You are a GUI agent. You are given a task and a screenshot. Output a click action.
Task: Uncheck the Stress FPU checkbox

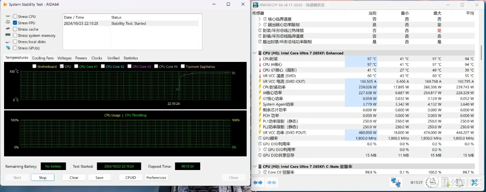coord(15,23)
